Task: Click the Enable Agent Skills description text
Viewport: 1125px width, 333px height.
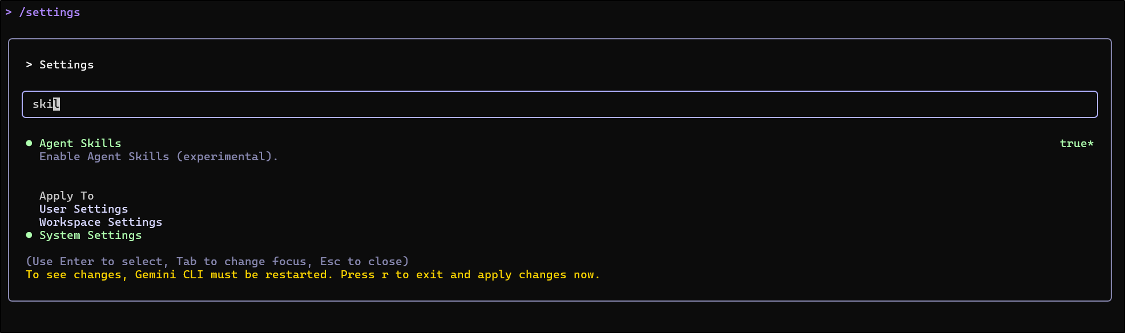Action: tap(158, 156)
